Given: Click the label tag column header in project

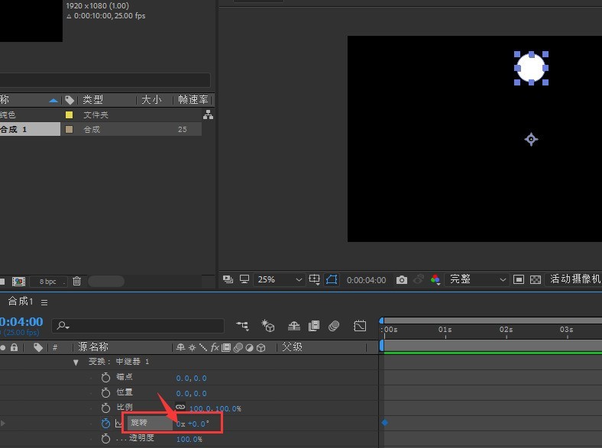Looking at the screenshot, I should [70, 100].
